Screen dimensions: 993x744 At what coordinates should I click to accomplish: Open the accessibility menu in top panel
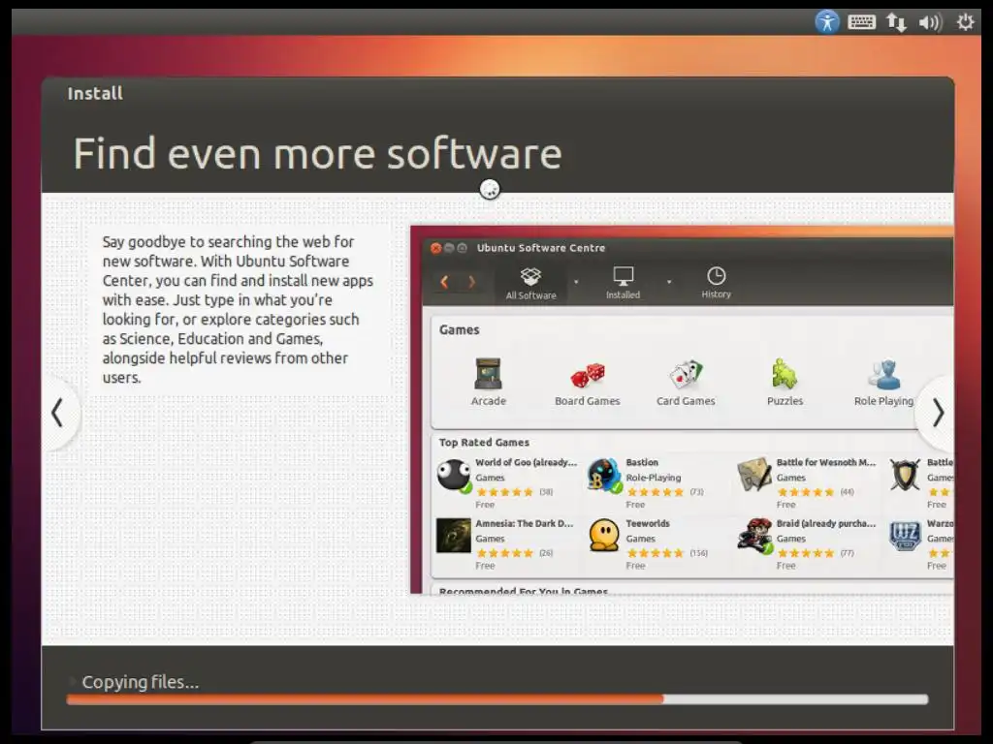click(x=827, y=22)
